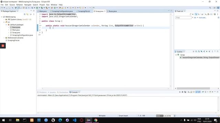The height and width of the screenshot is (123, 220).
Task: Toggle Word Wrap in Console
Action: click(x=194, y=92)
